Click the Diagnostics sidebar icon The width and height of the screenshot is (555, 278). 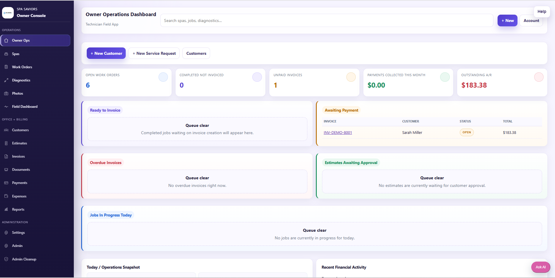[6, 80]
